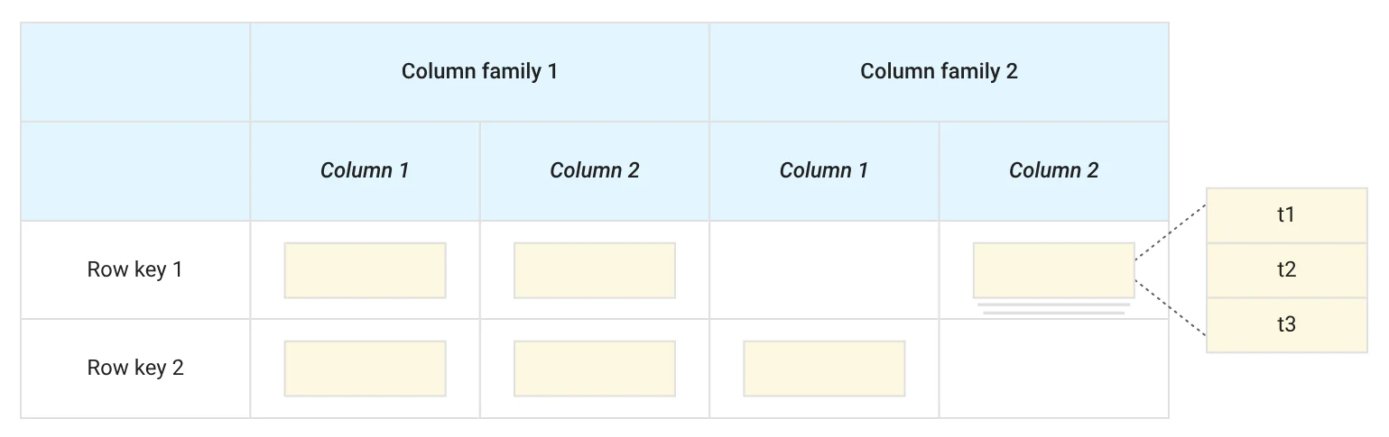Click empty Row key 2 cell in family 2 Column 2
The height and width of the screenshot is (437, 1389).
coord(1053,369)
